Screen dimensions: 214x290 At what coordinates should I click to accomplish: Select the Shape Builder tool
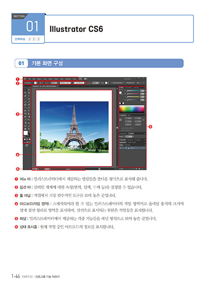click(25, 114)
